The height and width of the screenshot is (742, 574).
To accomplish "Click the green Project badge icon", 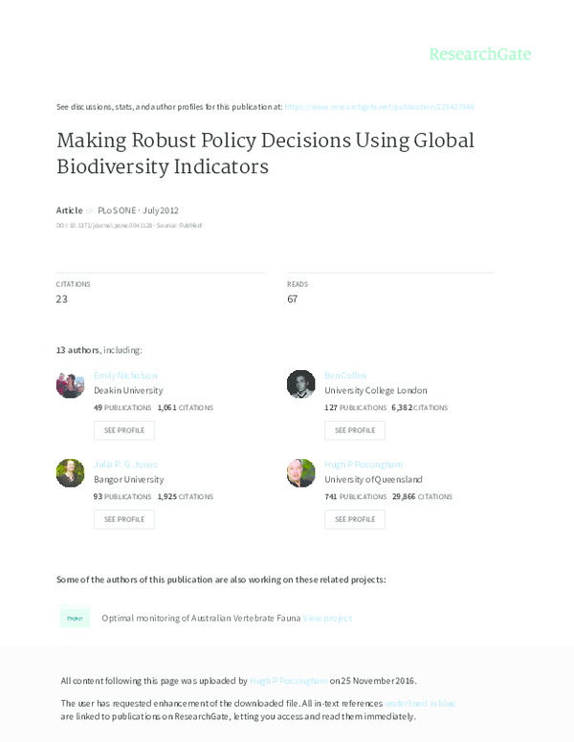I will (x=75, y=618).
